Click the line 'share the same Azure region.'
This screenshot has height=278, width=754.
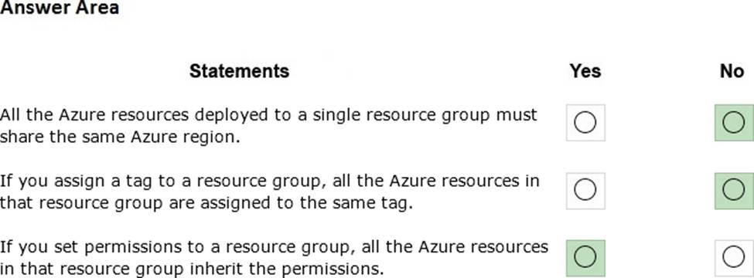tap(120, 137)
